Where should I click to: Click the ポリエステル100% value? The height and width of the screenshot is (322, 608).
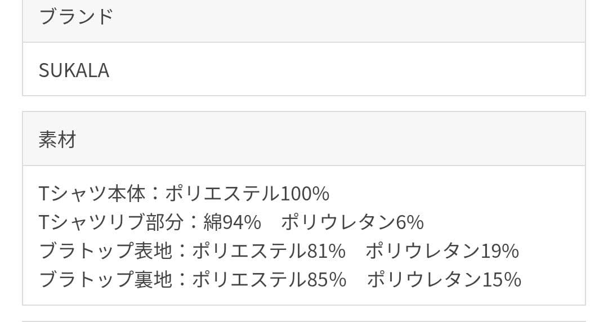click(247, 194)
